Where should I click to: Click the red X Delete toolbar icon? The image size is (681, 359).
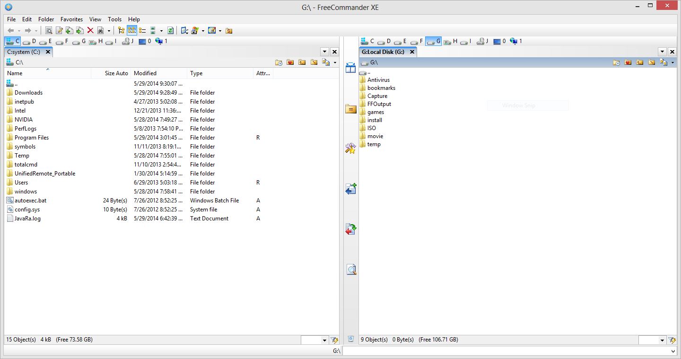pos(90,31)
